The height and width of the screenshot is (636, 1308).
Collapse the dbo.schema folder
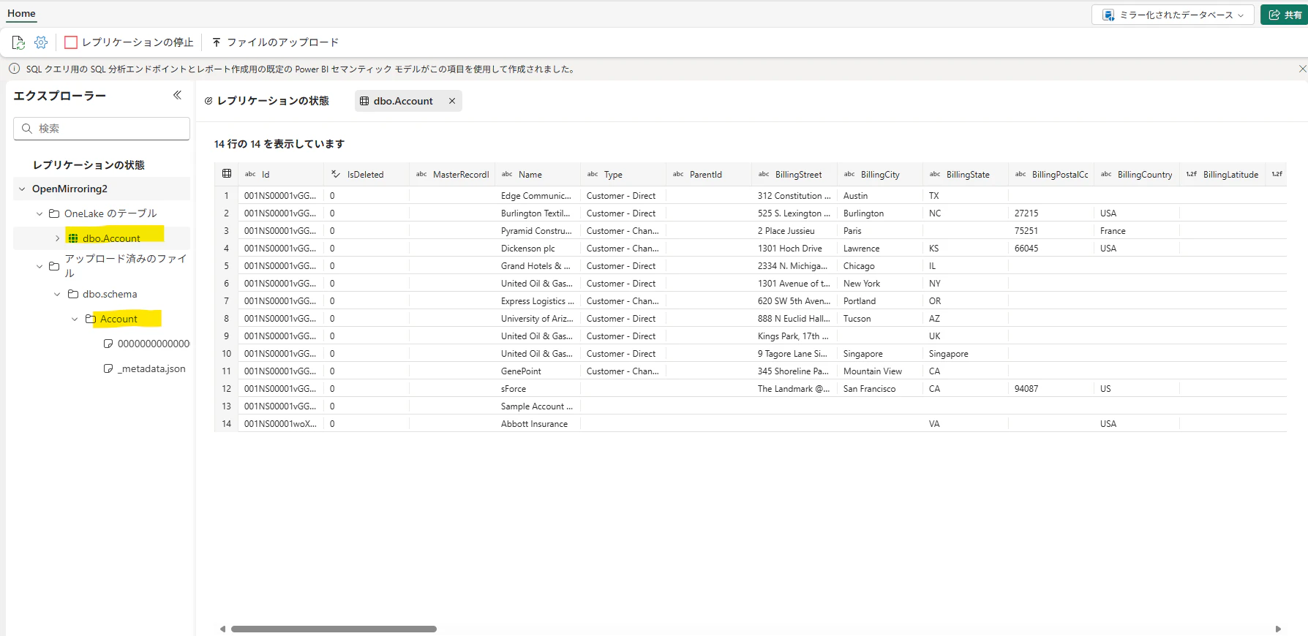57,294
